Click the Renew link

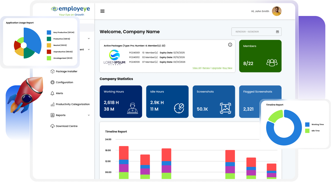click(206, 68)
